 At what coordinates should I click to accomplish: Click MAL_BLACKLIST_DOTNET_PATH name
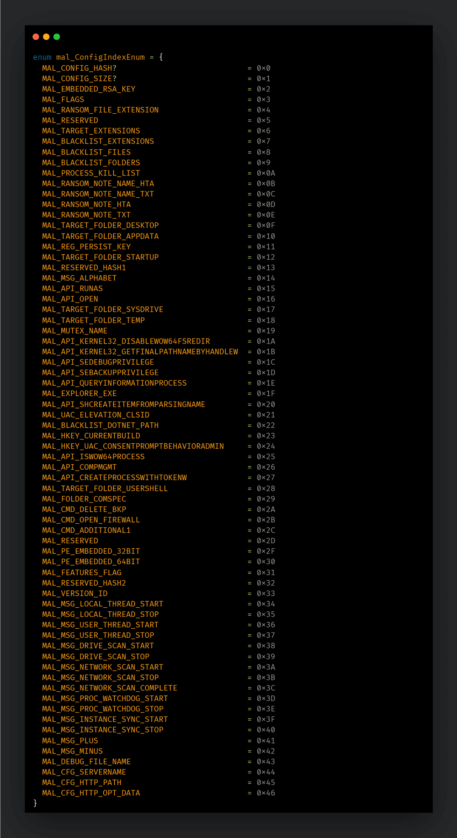click(101, 425)
